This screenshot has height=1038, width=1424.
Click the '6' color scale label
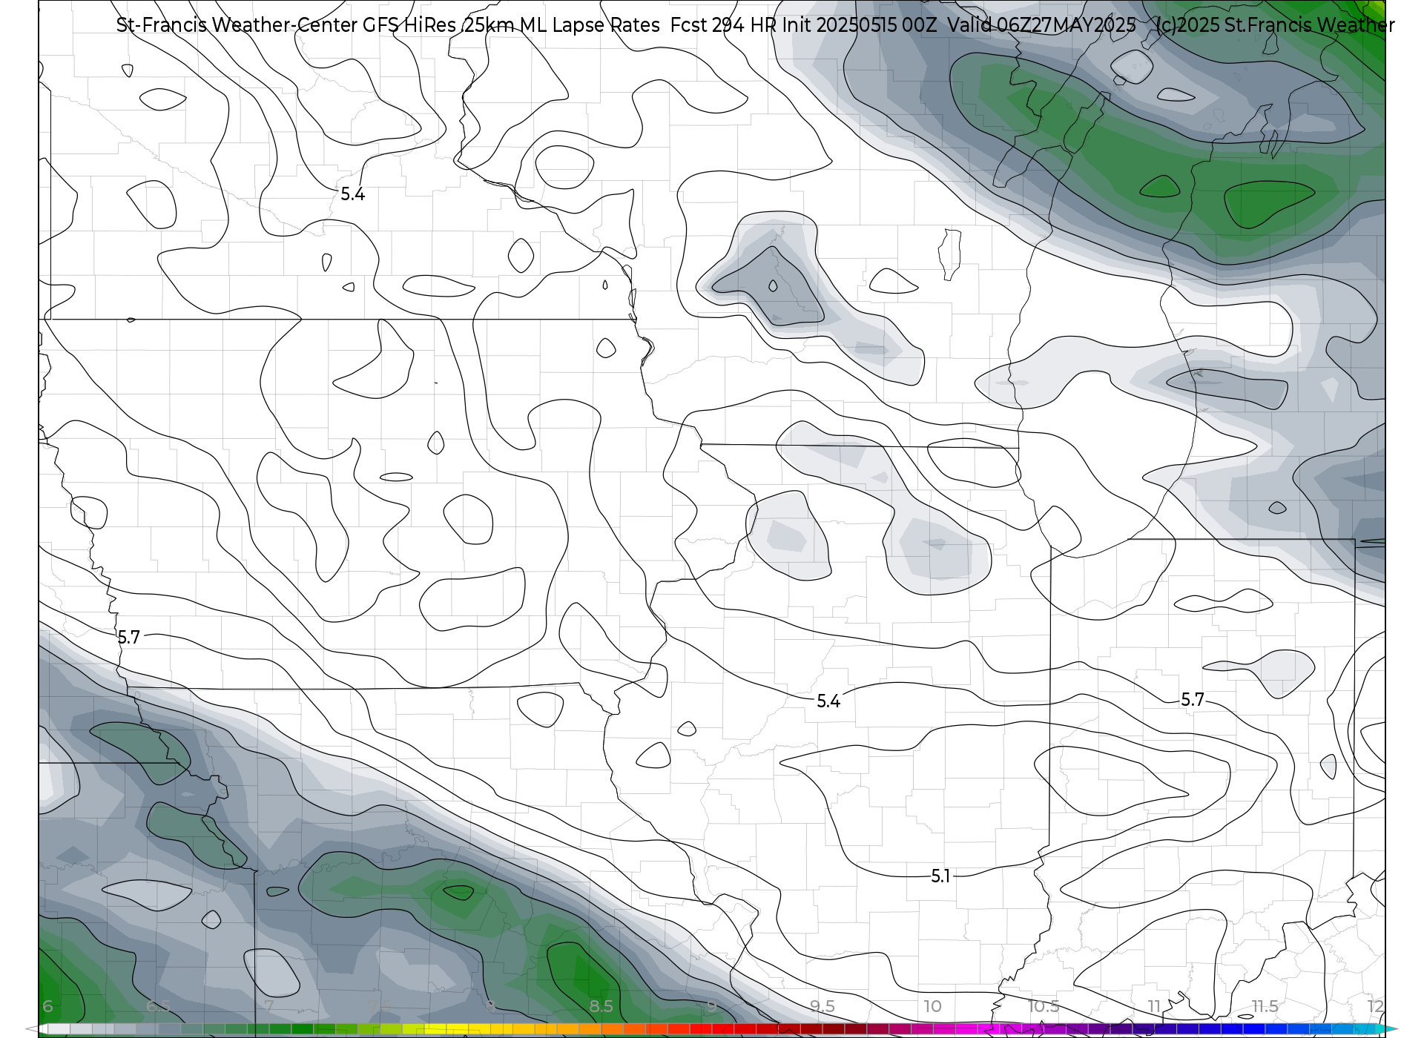point(47,1006)
